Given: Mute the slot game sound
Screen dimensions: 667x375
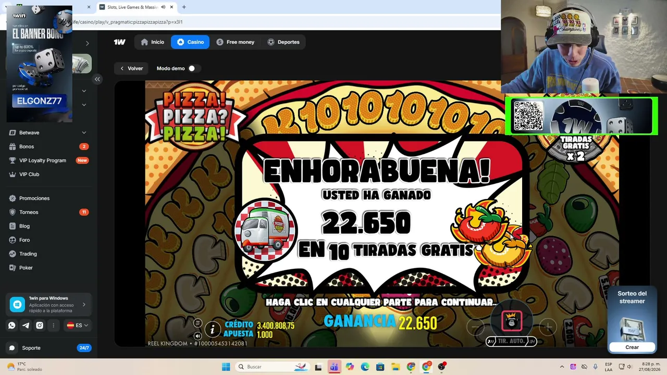Looking at the screenshot, I should click(197, 336).
